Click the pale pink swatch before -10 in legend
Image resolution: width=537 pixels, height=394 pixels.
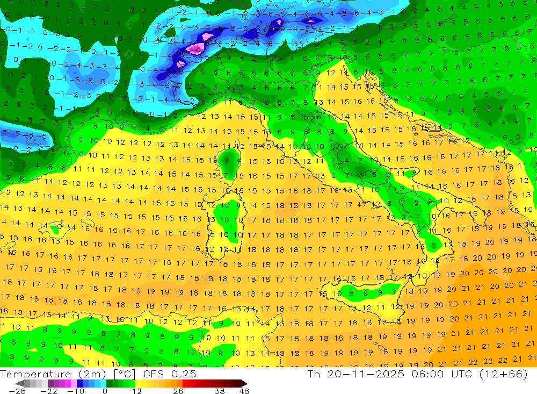[74, 383]
